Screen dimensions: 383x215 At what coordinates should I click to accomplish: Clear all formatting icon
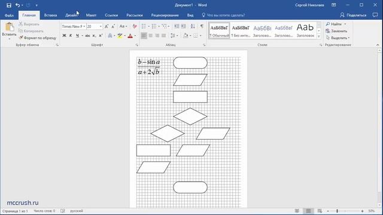(x=135, y=26)
